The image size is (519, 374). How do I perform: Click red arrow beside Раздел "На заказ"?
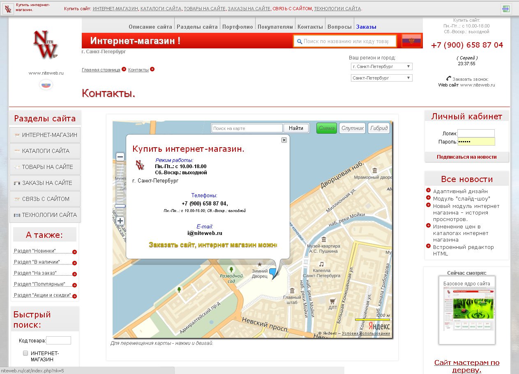click(75, 274)
